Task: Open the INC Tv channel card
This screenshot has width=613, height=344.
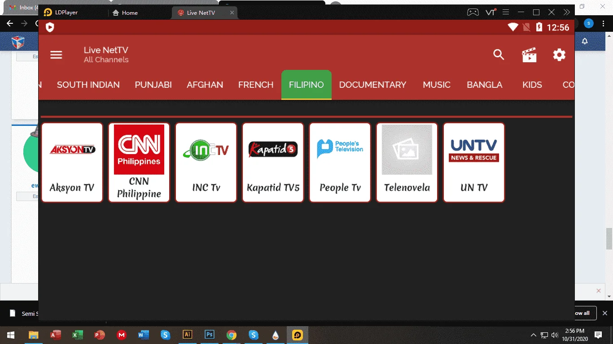Action: 206,163
